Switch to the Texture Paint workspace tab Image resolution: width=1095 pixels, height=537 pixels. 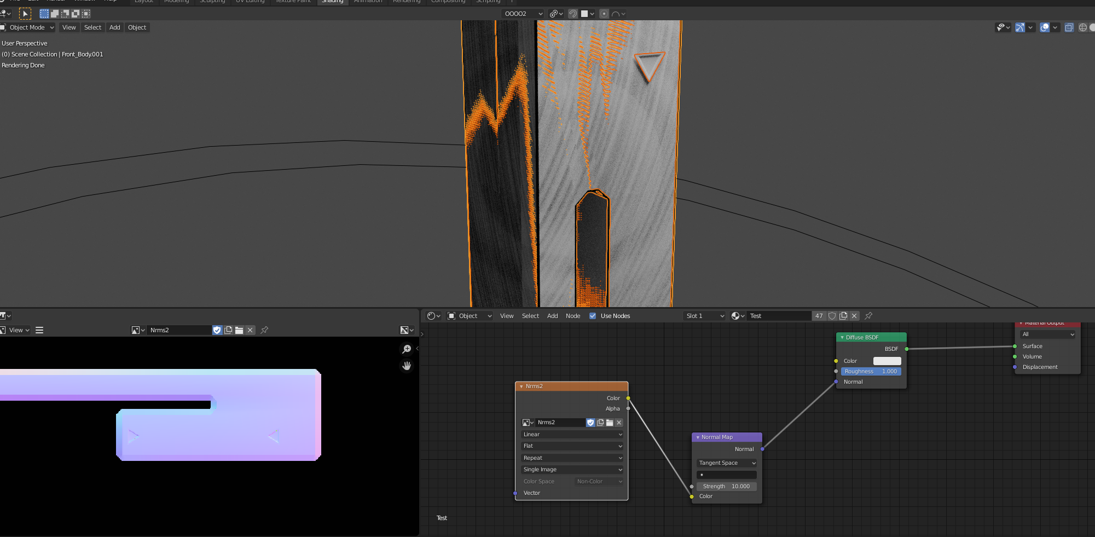pyautogui.click(x=292, y=2)
